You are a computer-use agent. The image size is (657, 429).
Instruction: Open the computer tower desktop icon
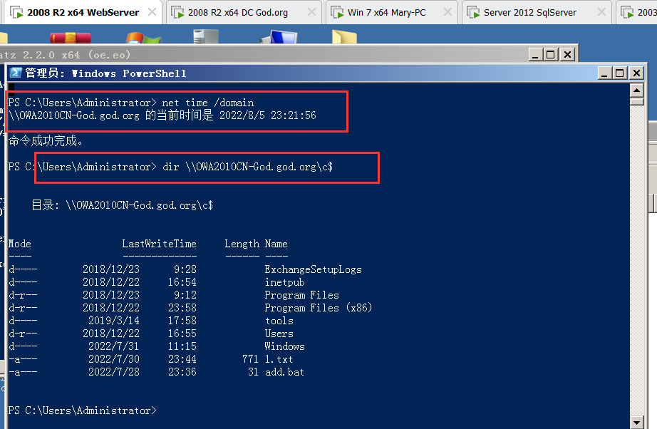coord(205,38)
